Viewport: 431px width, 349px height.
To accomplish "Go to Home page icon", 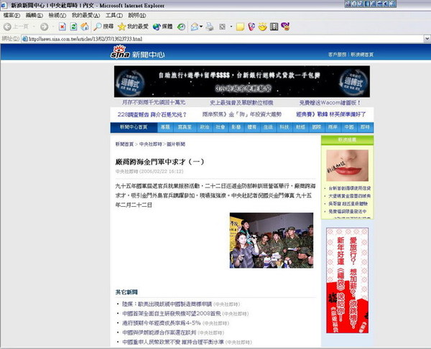I will click(x=85, y=27).
